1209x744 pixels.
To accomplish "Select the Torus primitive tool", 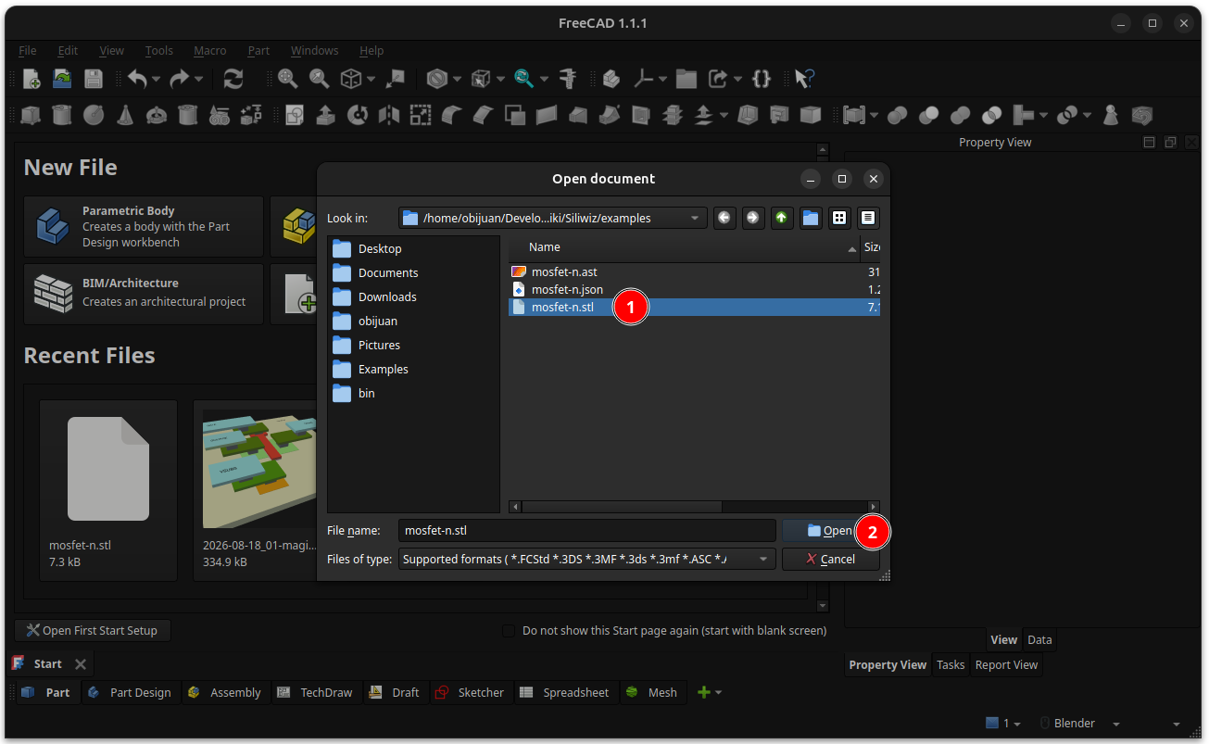I will click(157, 115).
